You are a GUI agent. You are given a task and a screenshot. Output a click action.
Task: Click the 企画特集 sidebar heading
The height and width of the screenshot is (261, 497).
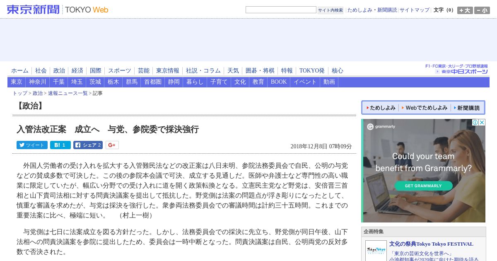374,232
